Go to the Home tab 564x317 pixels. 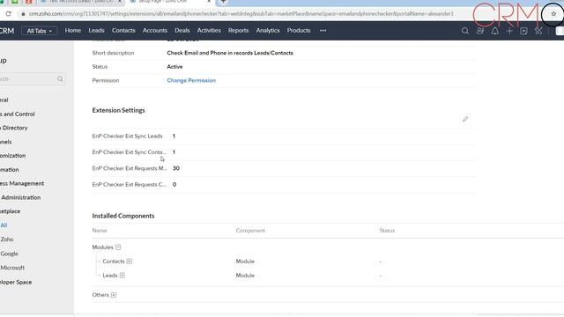click(72, 31)
